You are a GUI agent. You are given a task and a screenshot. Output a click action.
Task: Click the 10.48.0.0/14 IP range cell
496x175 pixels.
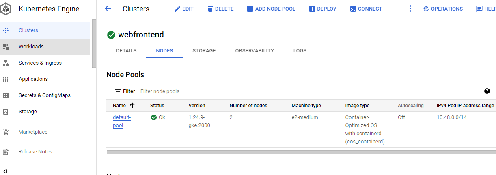pyautogui.click(x=451, y=117)
